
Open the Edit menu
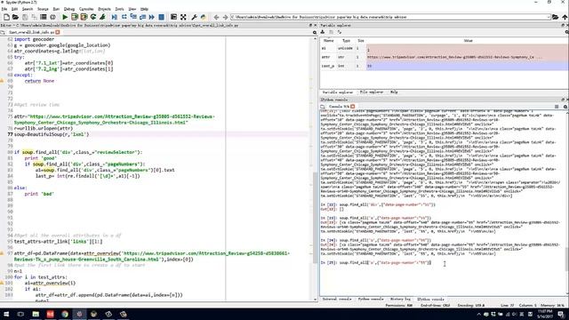pos(14,9)
